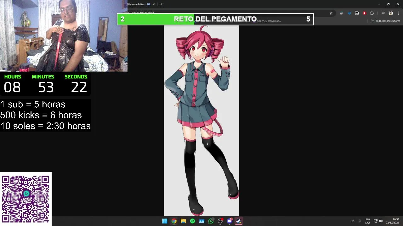The image size is (403, 226).
Task: Open the incognito-glasses extension icon
Action: click(x=342, y=13)
